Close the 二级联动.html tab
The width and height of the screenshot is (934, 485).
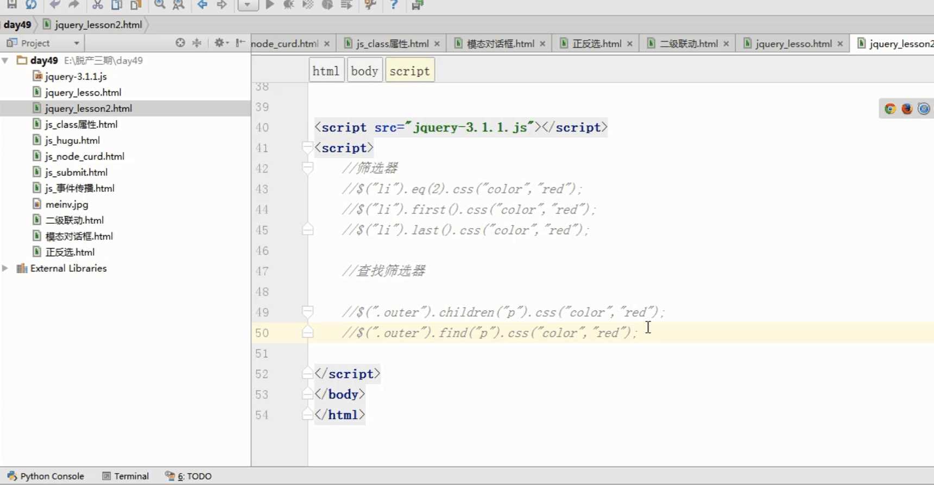(726, 43)
